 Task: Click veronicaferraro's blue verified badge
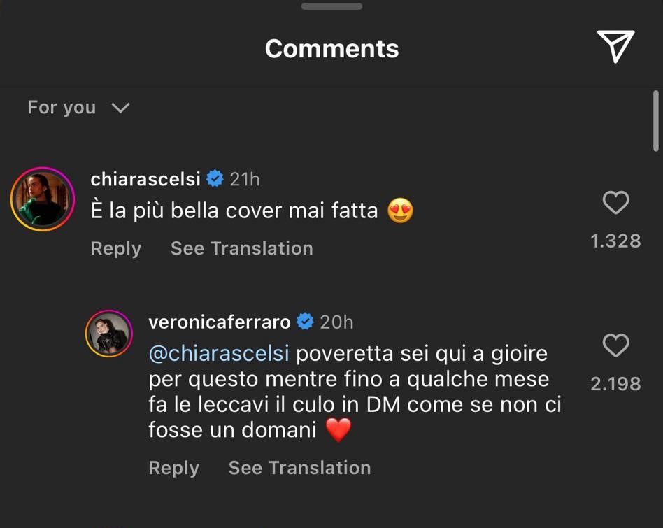(305, 322)
